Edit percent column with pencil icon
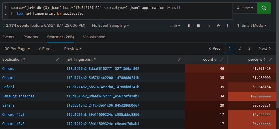279x129 pixels. pos(271,59)
